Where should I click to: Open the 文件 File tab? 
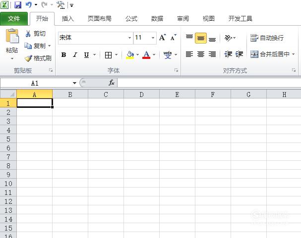click(x=14, y=19)
